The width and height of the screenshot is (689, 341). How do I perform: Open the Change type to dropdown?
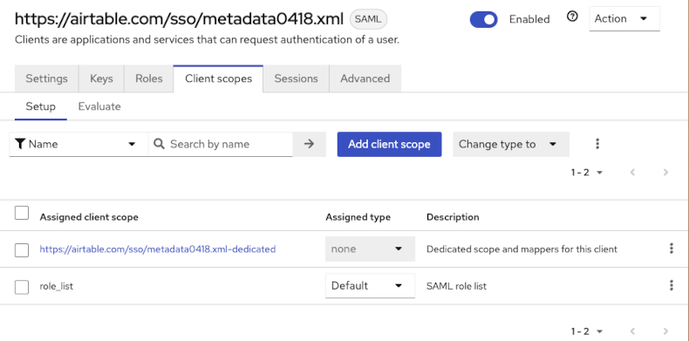(x=511, y=144)
